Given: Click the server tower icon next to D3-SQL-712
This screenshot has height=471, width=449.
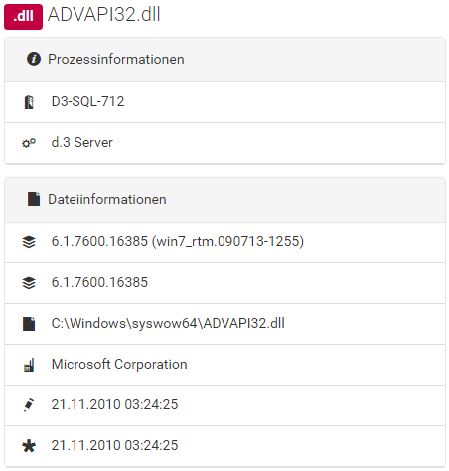Looking at the screenshot, I should pyautogui.click(x=29, y=102).
